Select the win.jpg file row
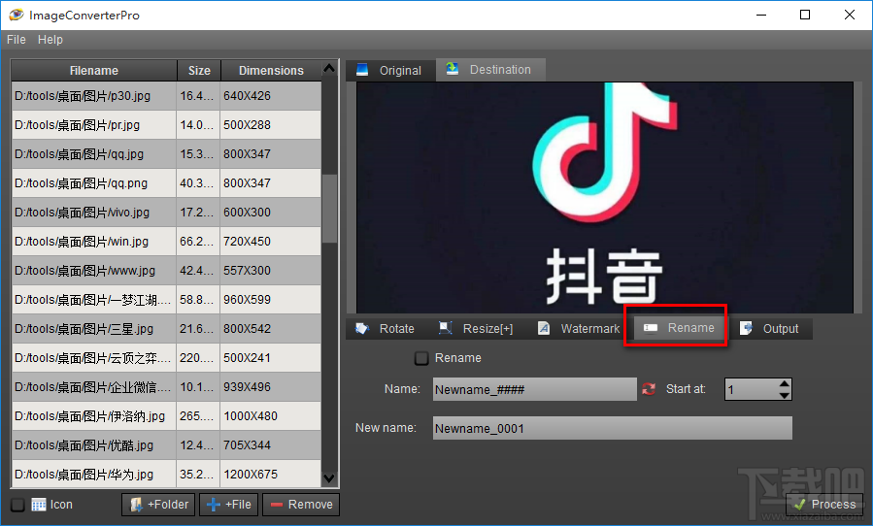 point(166,241)
